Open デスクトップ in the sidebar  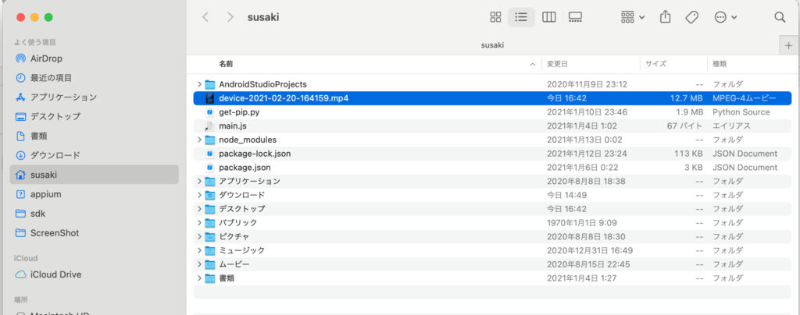[x=95, y=116]
